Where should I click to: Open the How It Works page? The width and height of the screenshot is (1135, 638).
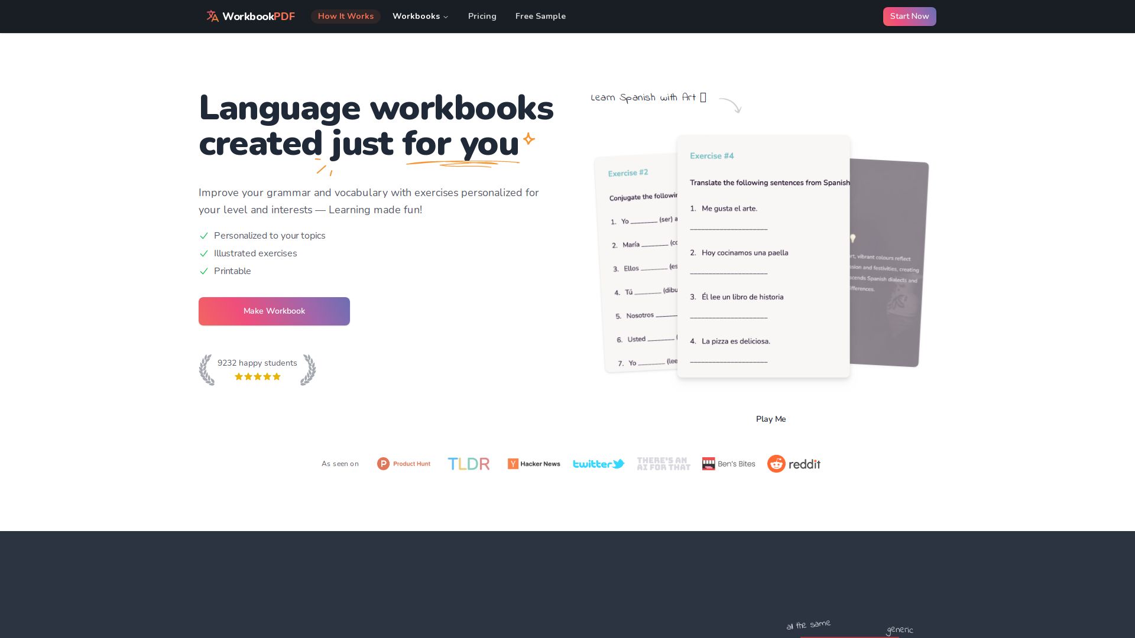tap(346, 17)
